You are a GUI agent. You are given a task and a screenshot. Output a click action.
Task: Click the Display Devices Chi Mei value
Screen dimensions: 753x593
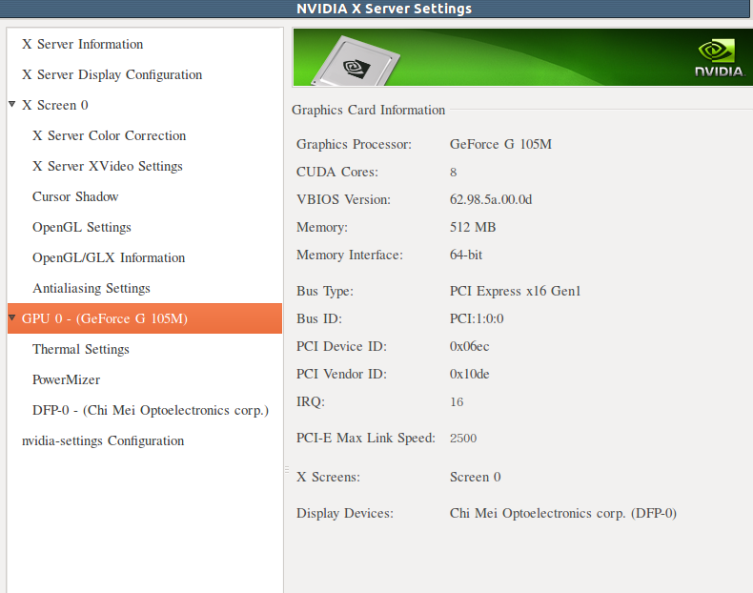pyautogui.click(x=562, y=514)
